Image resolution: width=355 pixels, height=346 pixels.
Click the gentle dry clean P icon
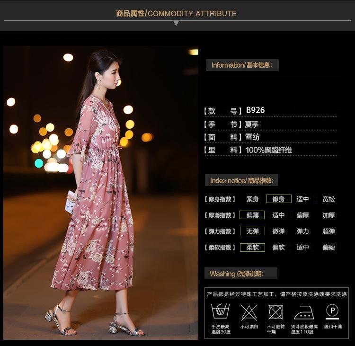pos(332,311)
